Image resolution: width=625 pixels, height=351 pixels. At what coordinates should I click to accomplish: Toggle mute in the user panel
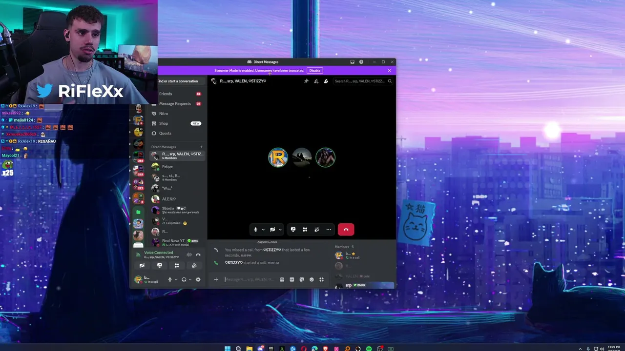click(170, 280)
